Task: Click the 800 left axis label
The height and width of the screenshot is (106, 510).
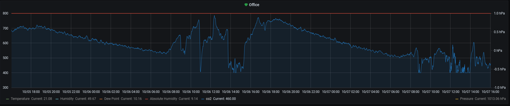Action: (6, 13)
